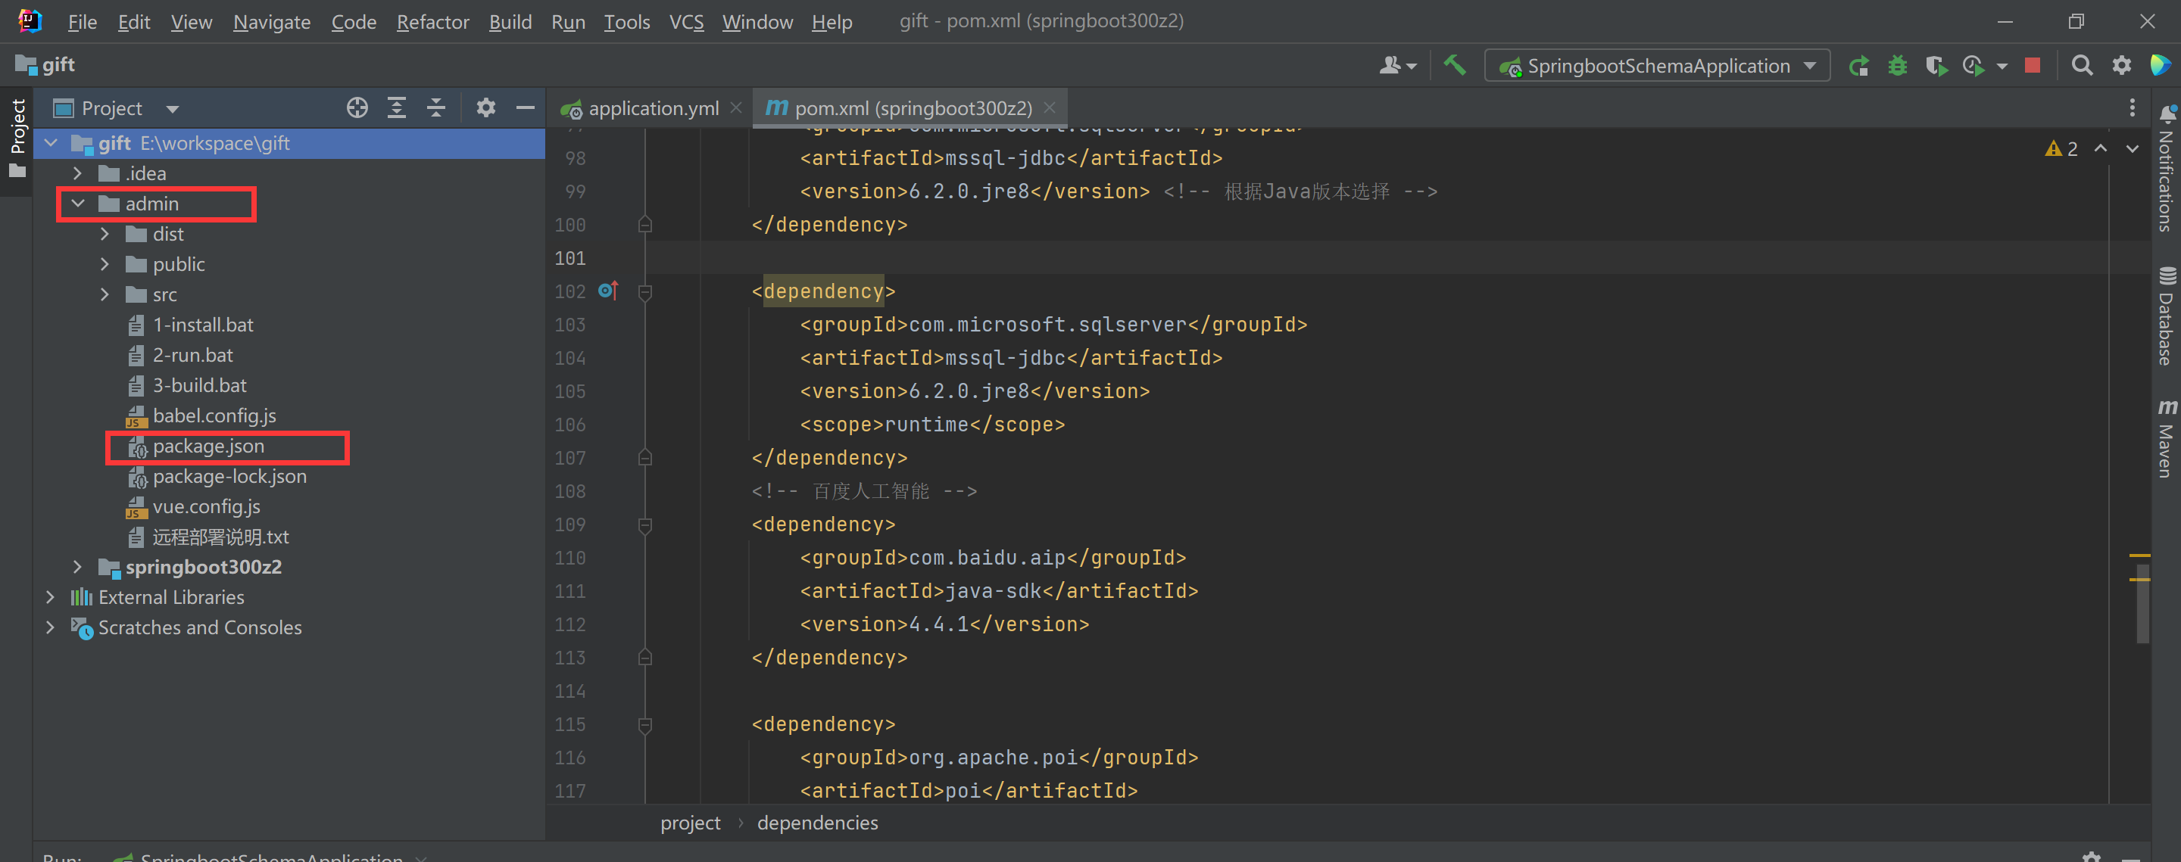Viewport: 2181px width, 862px height.
Task: Click yellow warning stripe on editor scrollbar
Action: (2139, 555)
